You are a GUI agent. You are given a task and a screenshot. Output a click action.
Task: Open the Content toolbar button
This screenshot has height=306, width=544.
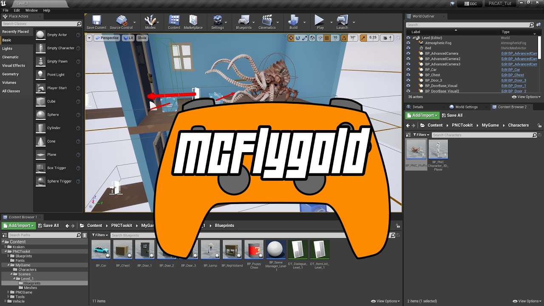174,22
